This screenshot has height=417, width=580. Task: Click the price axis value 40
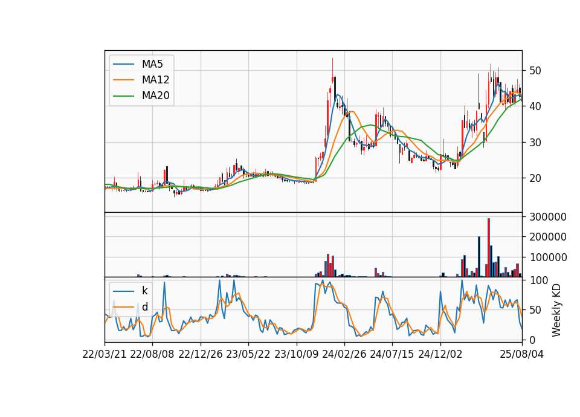(535, 106)
